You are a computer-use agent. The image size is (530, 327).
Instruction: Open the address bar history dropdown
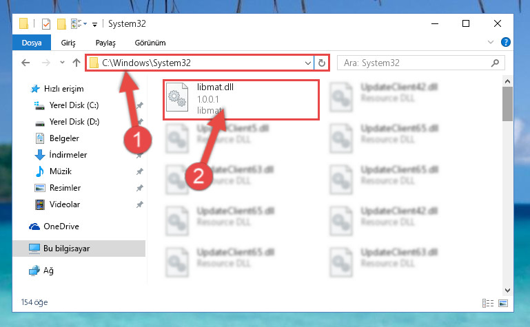coord(307,63)
